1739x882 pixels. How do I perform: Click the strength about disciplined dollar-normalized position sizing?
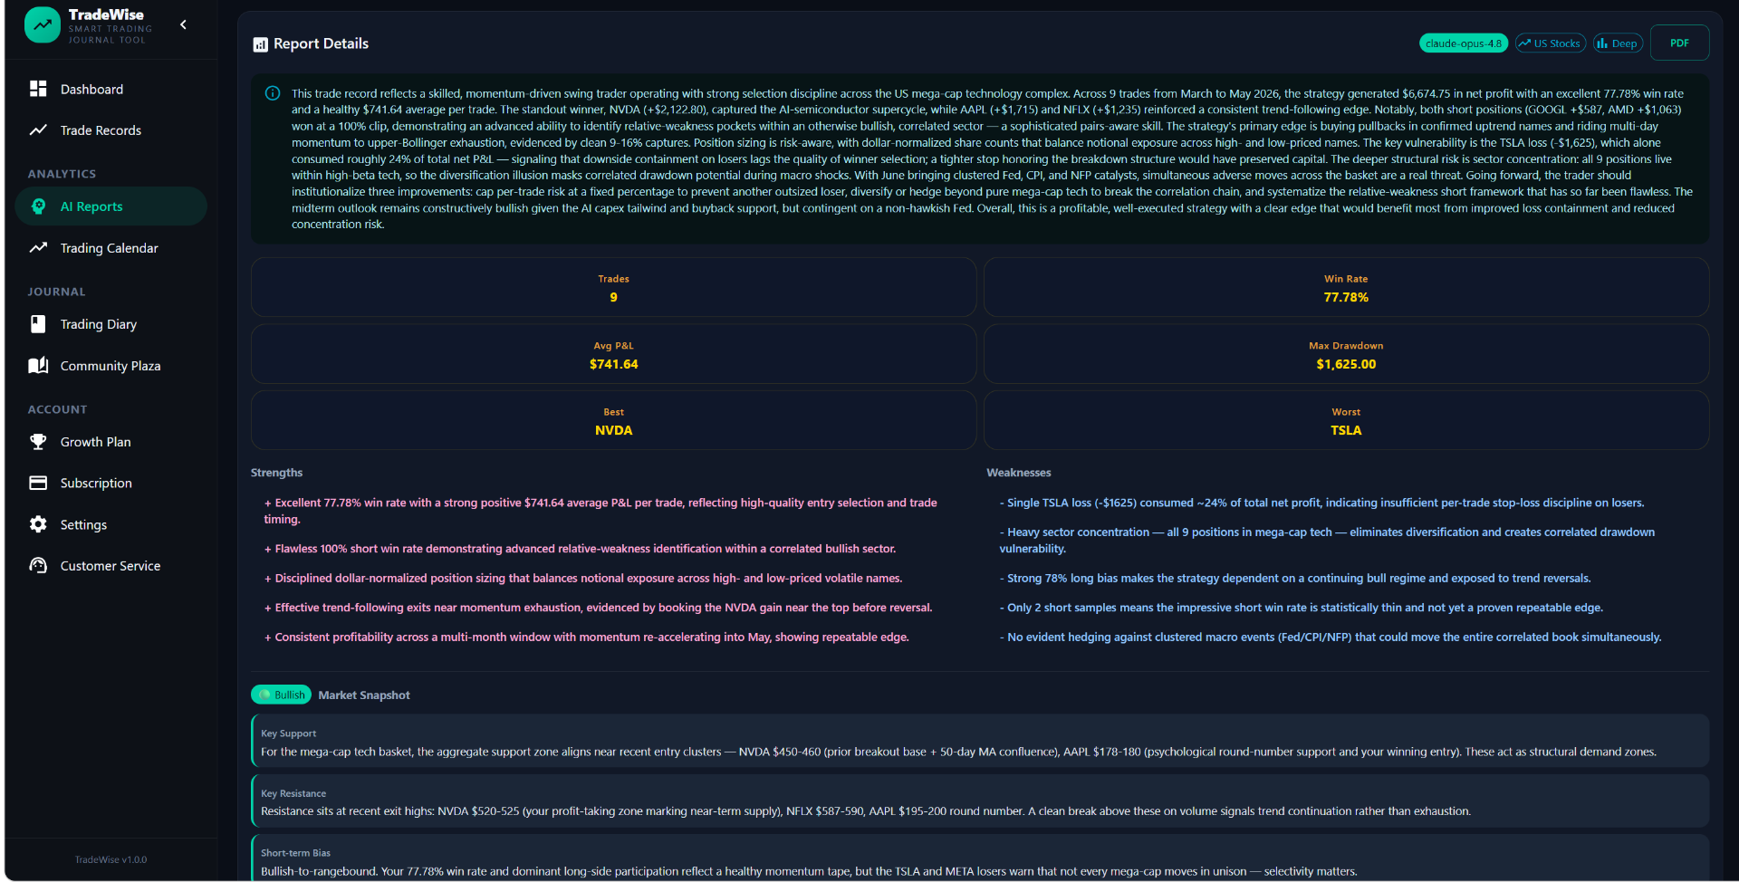(583, 578)
